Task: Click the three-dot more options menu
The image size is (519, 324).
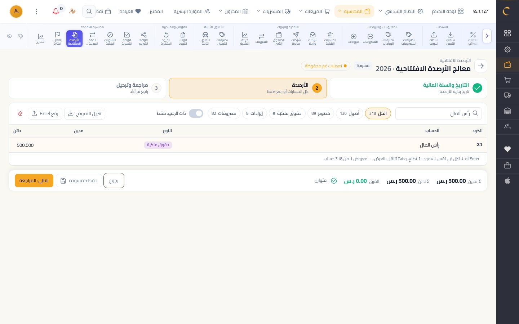Action: pos(36,12)
